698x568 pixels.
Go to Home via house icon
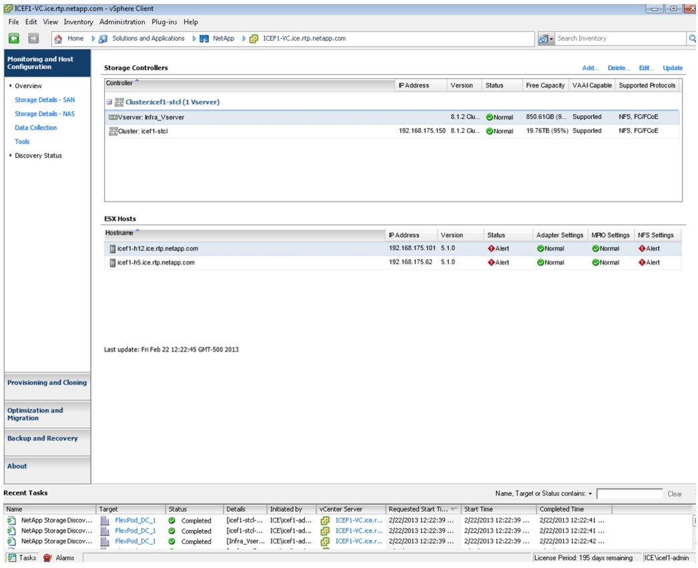tap(58, 39)
